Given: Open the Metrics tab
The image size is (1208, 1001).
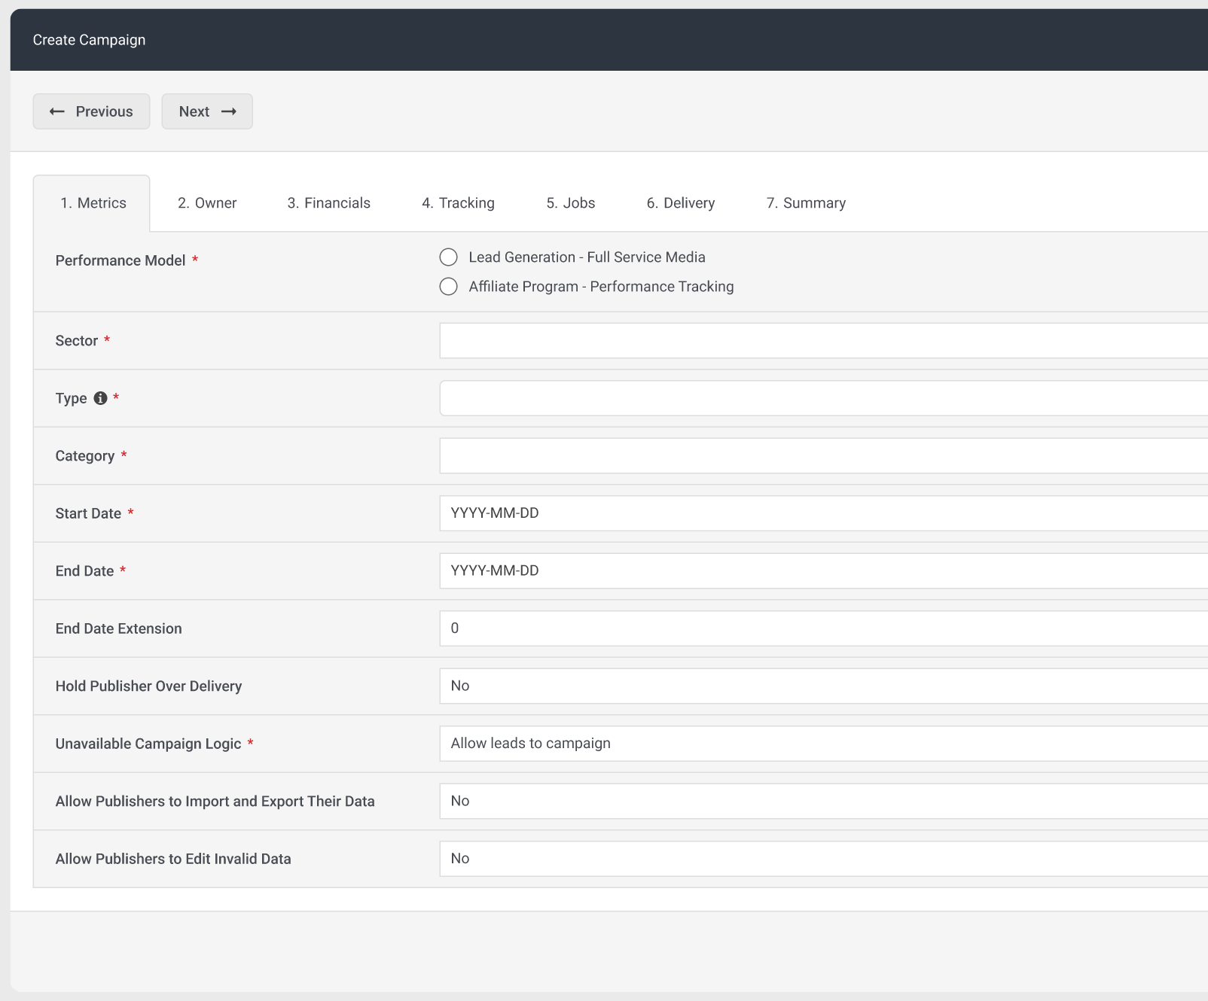Looking at the screenshot, I should [93, 203].
